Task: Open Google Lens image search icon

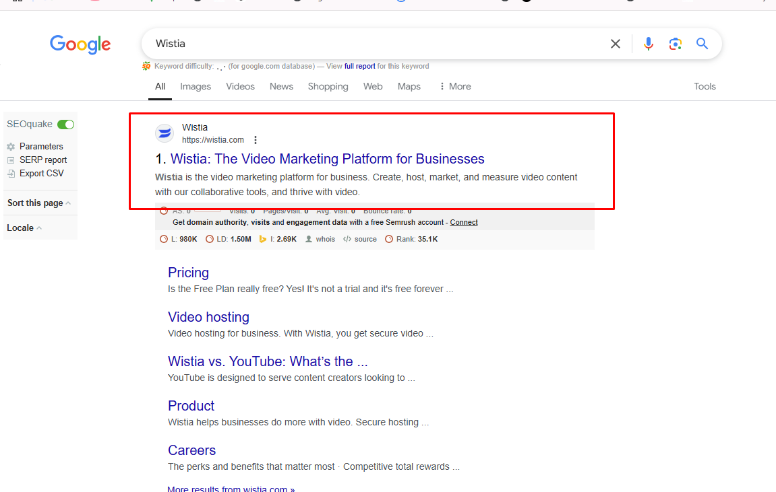Action: pyautogui.click(x=675, y=44)
